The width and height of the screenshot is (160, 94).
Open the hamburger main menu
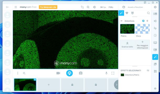[16, 7]
